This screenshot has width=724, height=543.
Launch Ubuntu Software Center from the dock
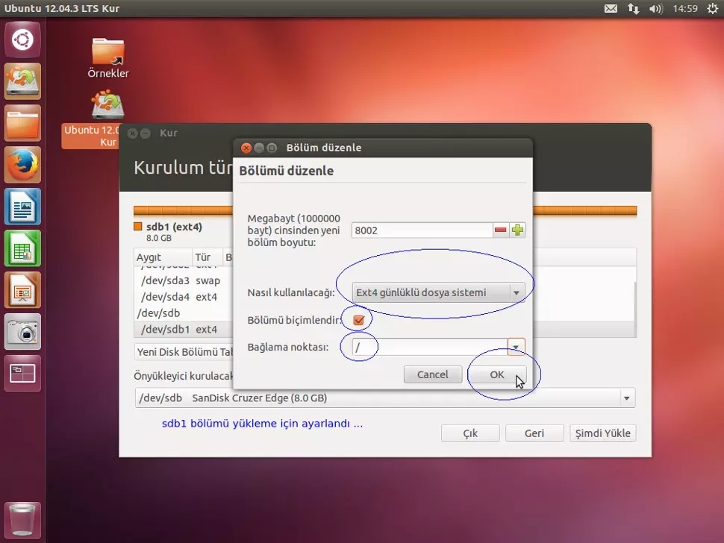point(22,82)
